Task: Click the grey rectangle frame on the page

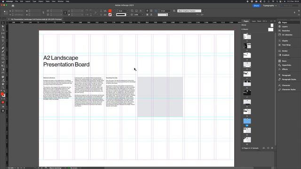Action: point(160,97)
